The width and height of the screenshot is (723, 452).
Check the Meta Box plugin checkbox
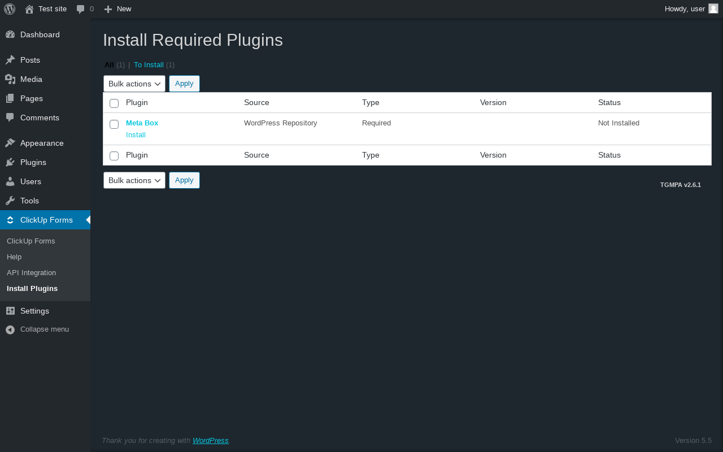point(114,124)
